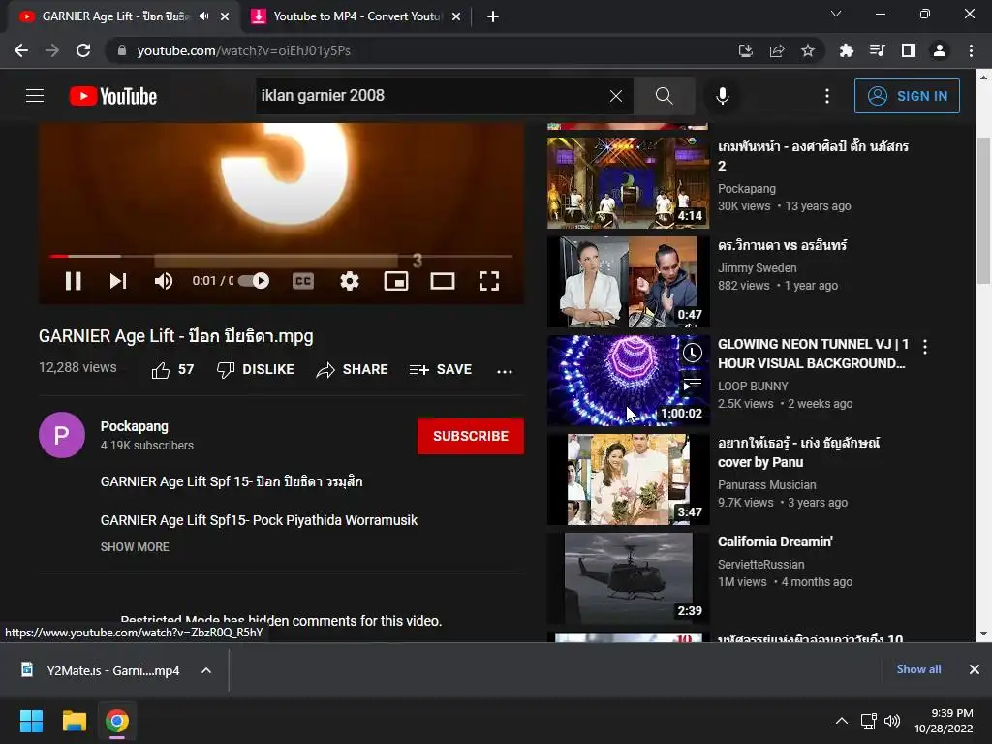Screen dimensions: 992x744
Task: Open File Explorer from taskbar
Action: point(74,721)
